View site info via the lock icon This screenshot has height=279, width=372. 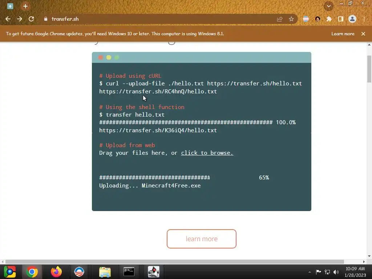[46, 19]
